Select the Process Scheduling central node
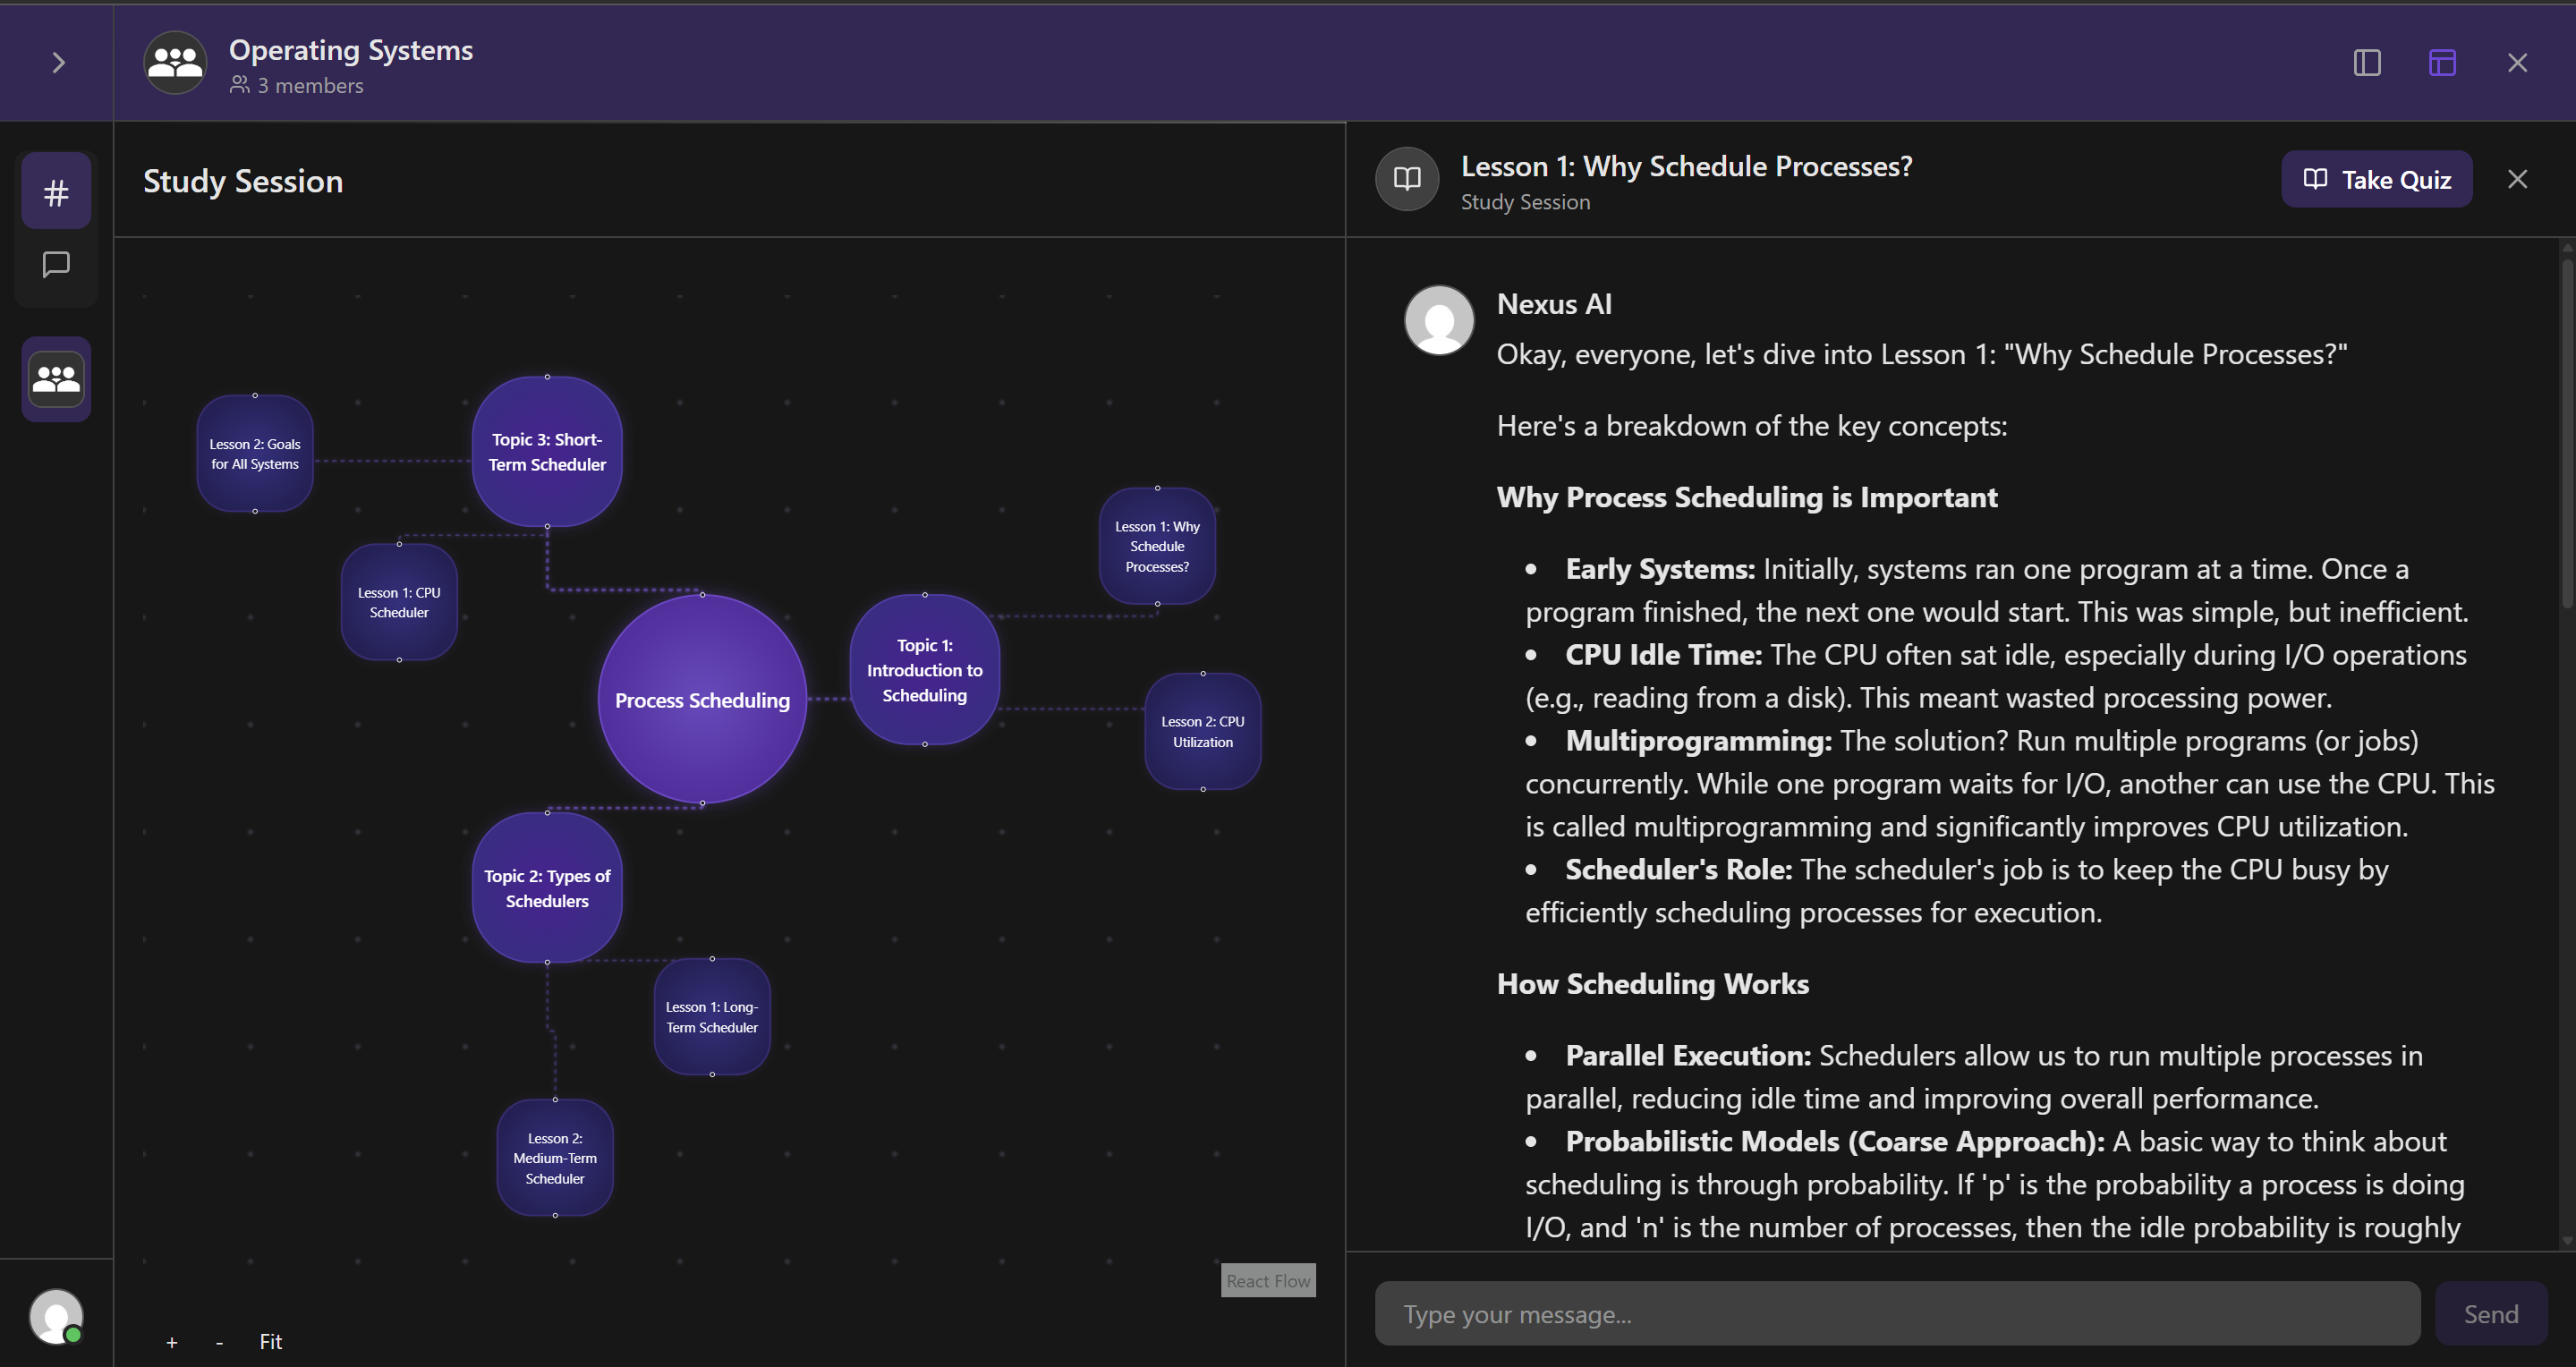This screenshot has height=1367, width=2576. (x=702, y=700)
